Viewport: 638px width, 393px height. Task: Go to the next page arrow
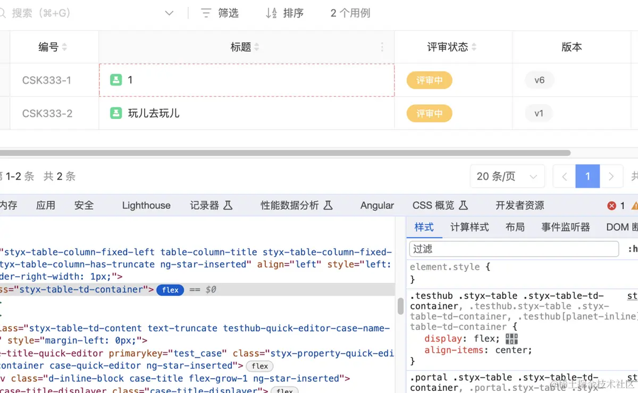point(611,176)
